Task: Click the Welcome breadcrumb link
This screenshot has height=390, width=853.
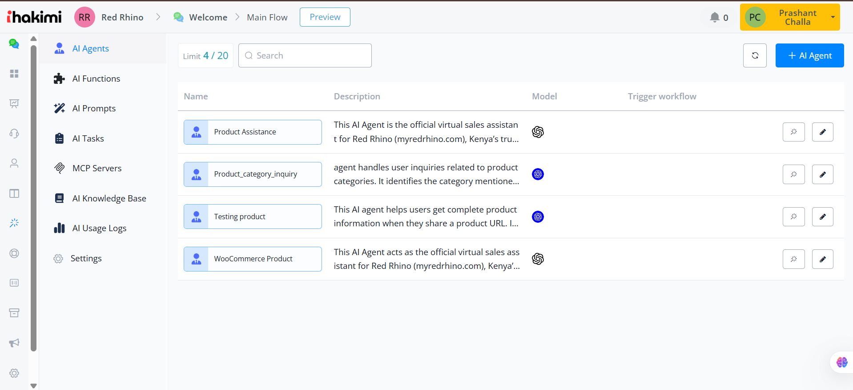Action: coord(208,17)
